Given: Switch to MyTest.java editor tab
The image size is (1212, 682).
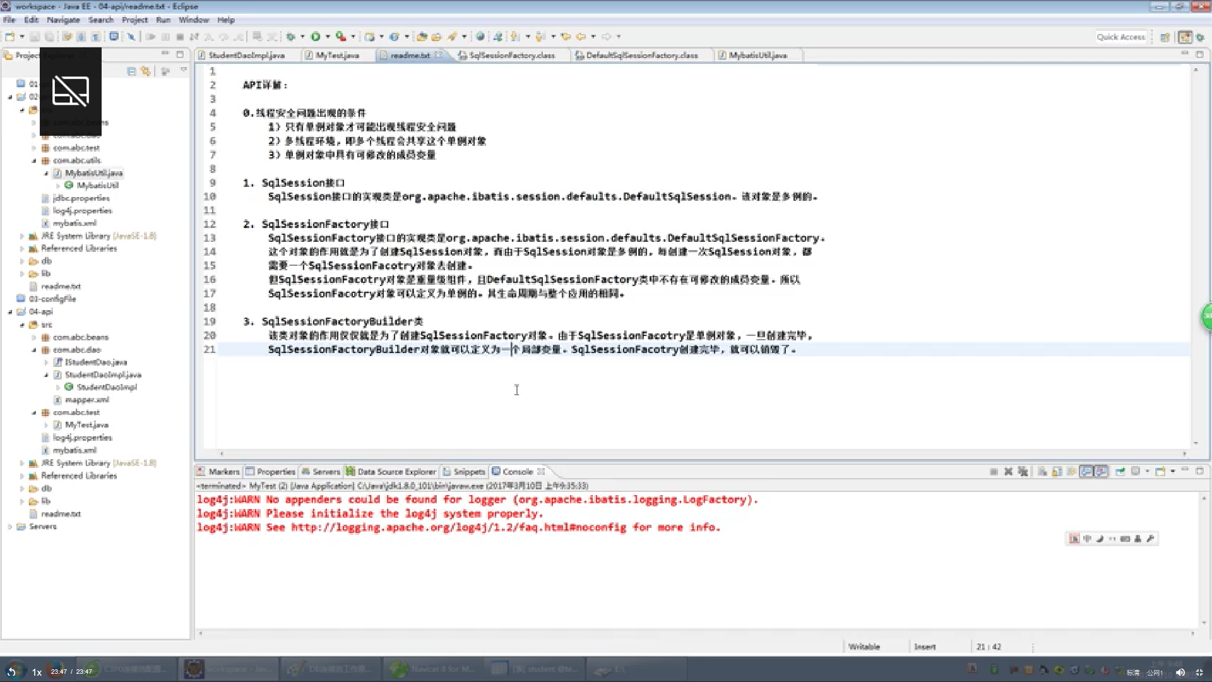Looking at the screenshot, I should [337, 56].
